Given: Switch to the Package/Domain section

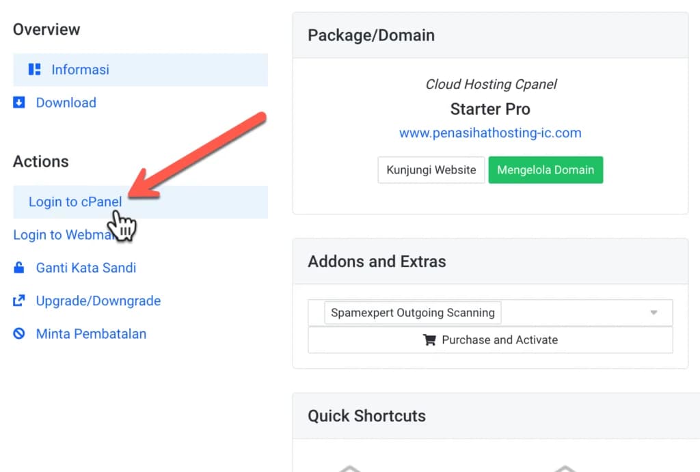Looking at the screenshot, I should tap(371, 35).
